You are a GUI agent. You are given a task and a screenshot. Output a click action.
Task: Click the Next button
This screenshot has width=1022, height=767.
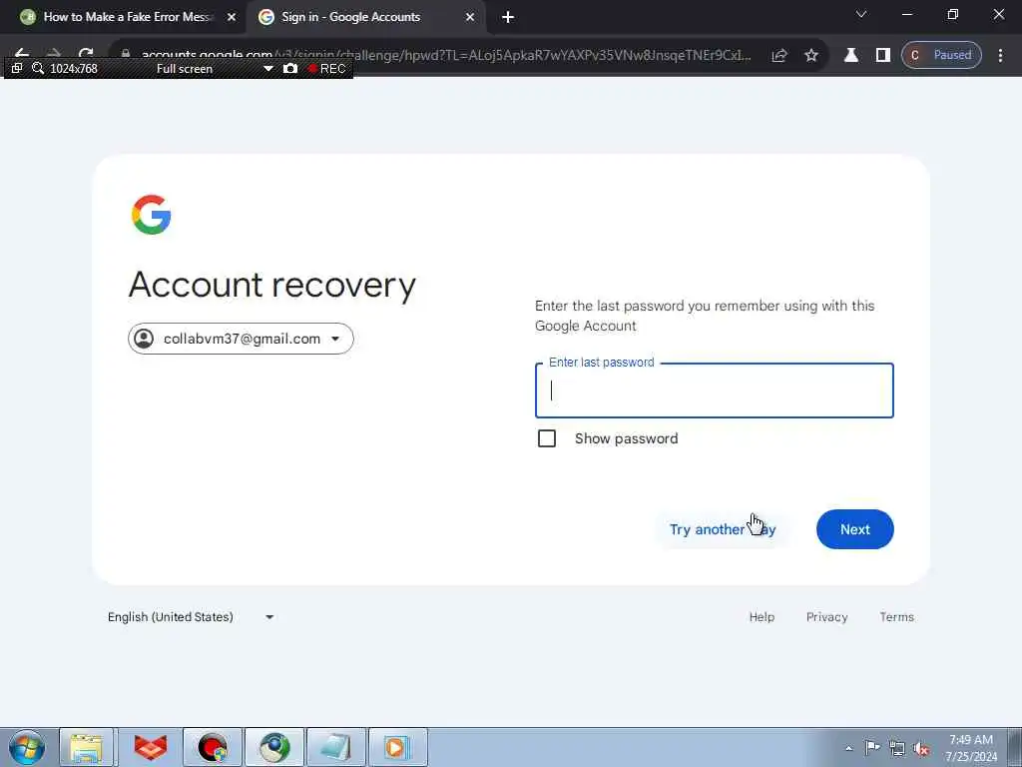click(x=854, y=529)
